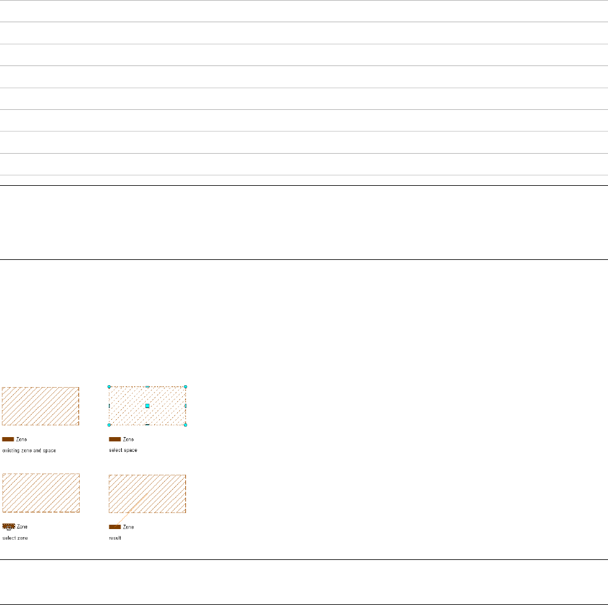This screenshot has width=608, height=605.
Task: Click the center square grip of selected space
Action: (147, 406)
